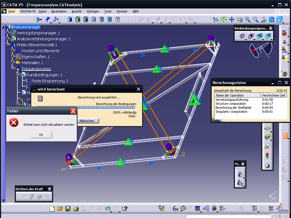The height and width of the screenshot is (218, 291).
Task: Close the Verbindungseigens toolbar
Action: pyautogui.click(x=270, y=28)
